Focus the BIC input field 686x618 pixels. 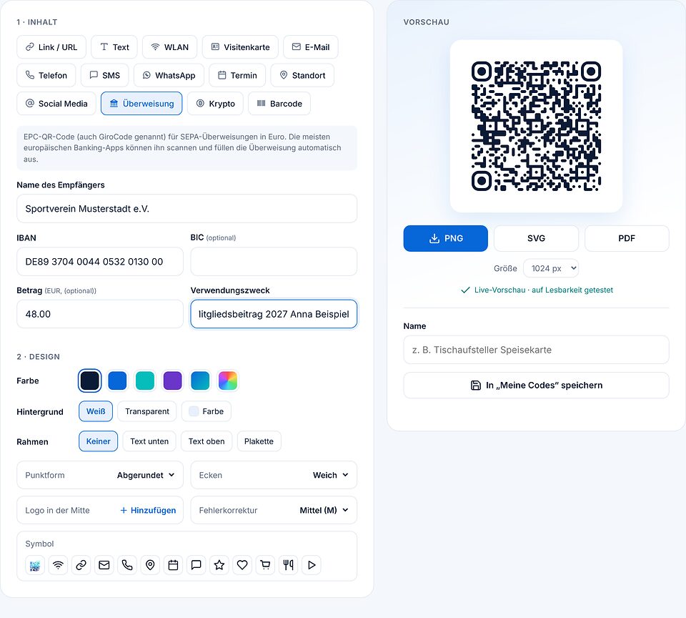[274, 262]
